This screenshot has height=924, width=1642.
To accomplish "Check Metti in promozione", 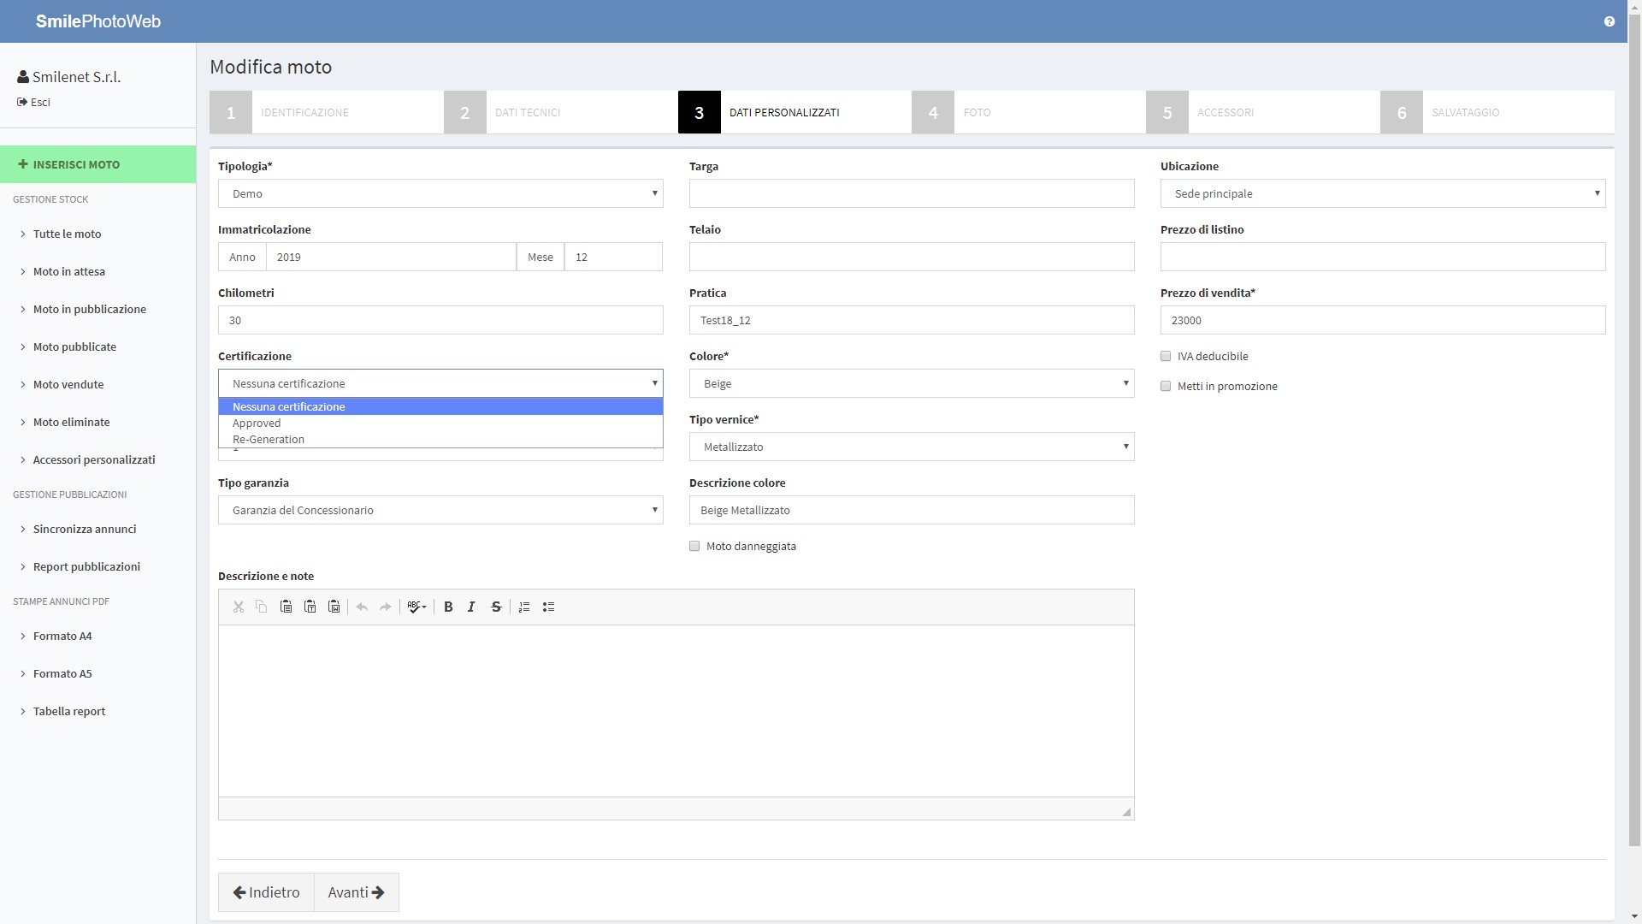I will click(1166, 386).
